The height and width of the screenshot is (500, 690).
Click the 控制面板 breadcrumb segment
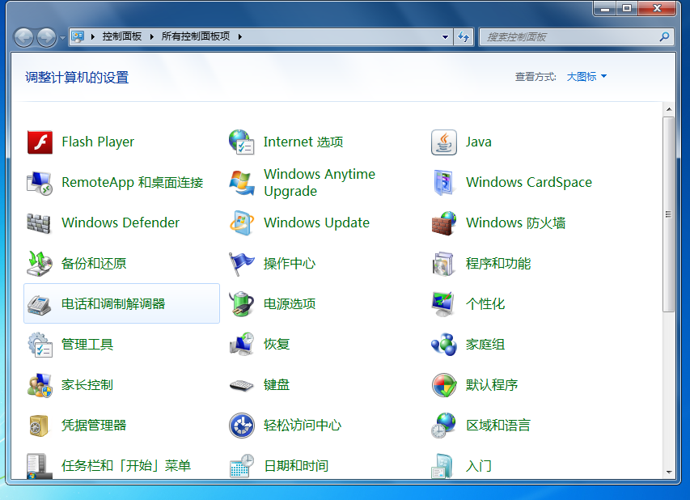(x=122, y=36)
